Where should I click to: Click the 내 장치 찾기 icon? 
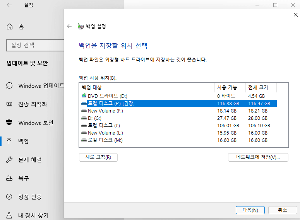click(9, 215)
